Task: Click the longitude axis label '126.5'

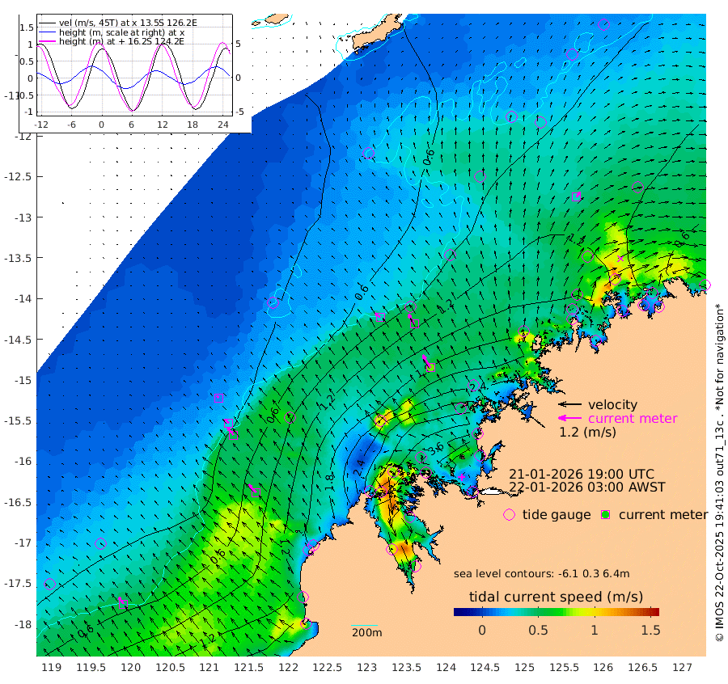Action: [642, 667]
